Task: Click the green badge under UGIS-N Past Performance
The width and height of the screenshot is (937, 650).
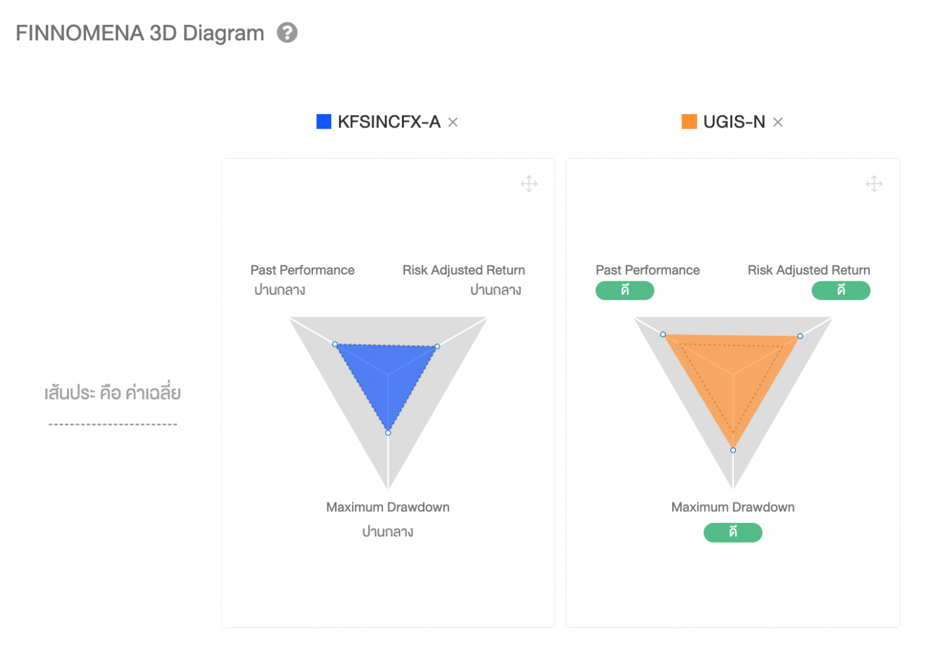Action: [625, 291]
